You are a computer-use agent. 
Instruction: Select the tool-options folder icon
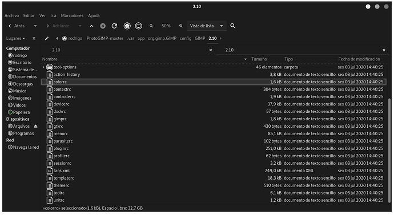(50, 67)
